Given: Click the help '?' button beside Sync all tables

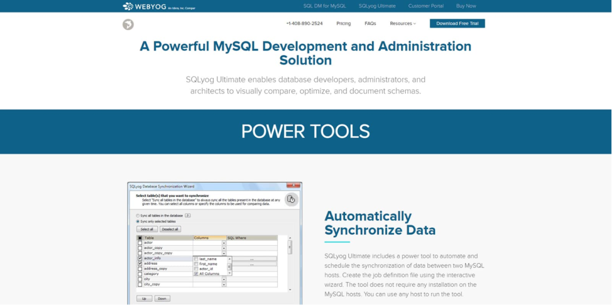Looking at the screenshot, I should point(188,215).
